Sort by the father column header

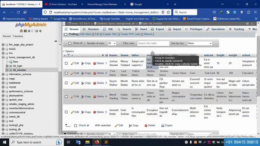point(135,55)
